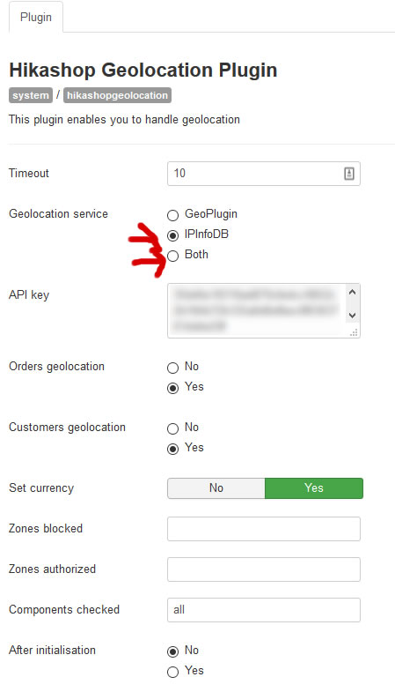Click the stepper icon in Timeout field

pos(348,174)
